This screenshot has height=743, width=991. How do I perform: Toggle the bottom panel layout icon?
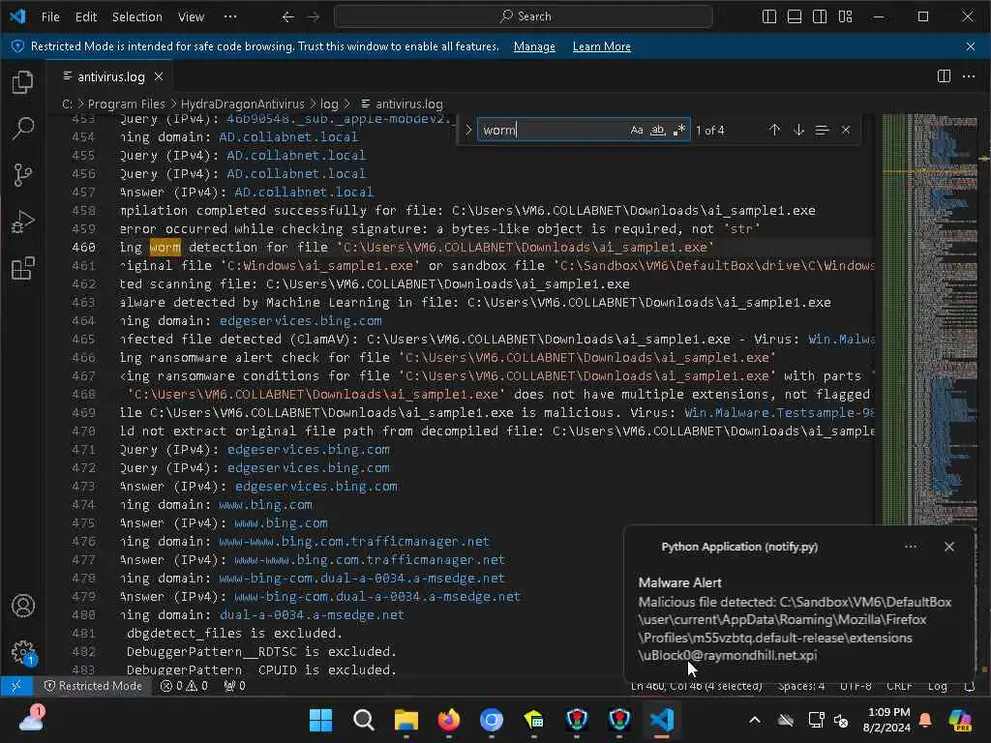coord(795,17)
